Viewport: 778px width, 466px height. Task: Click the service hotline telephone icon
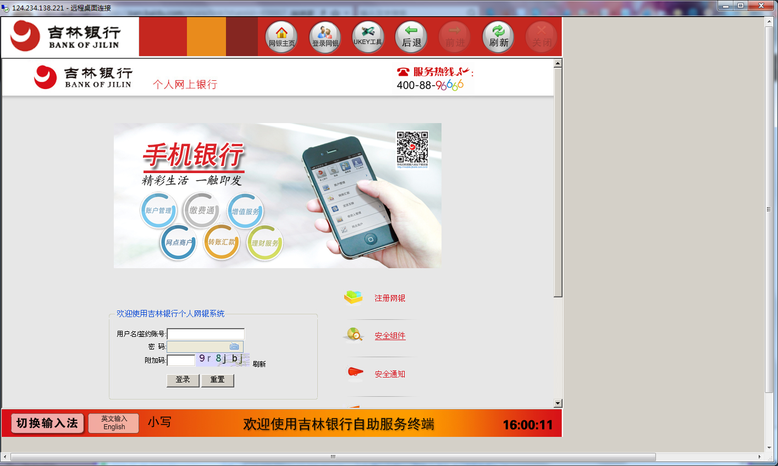pyautogui.click(x=403, y=72)
